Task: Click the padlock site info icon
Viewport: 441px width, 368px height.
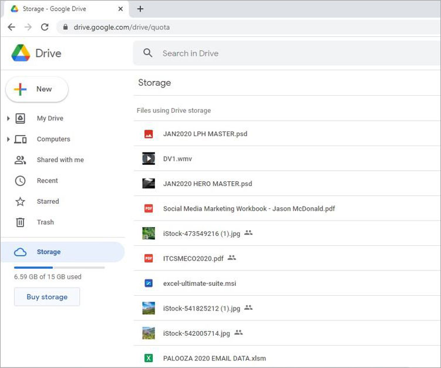Action: 65,27
